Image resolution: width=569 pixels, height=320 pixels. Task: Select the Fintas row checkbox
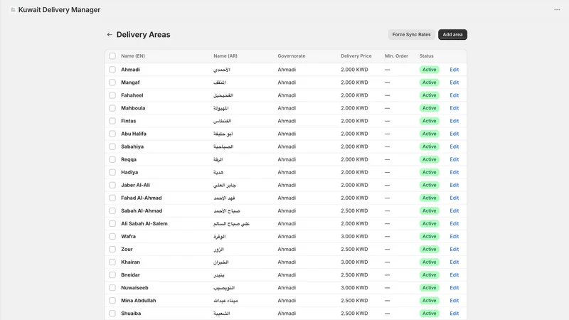click(112, 121)
